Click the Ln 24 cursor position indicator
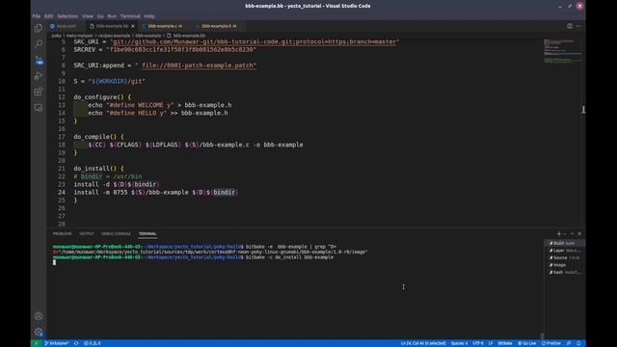Image resolution: width=617 pixels, height=347 pixels. (423, 343)
